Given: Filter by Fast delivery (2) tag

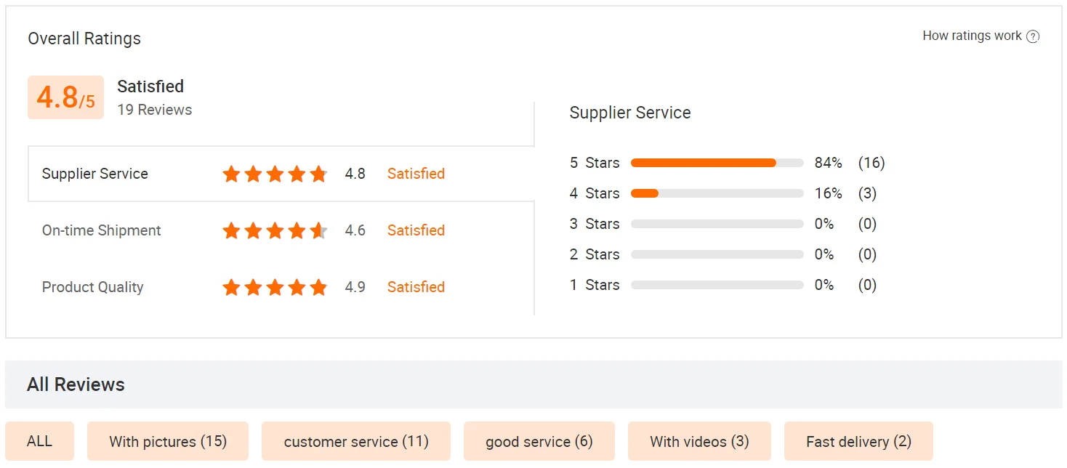Looking at the screenshot, I should pos(858,441).
